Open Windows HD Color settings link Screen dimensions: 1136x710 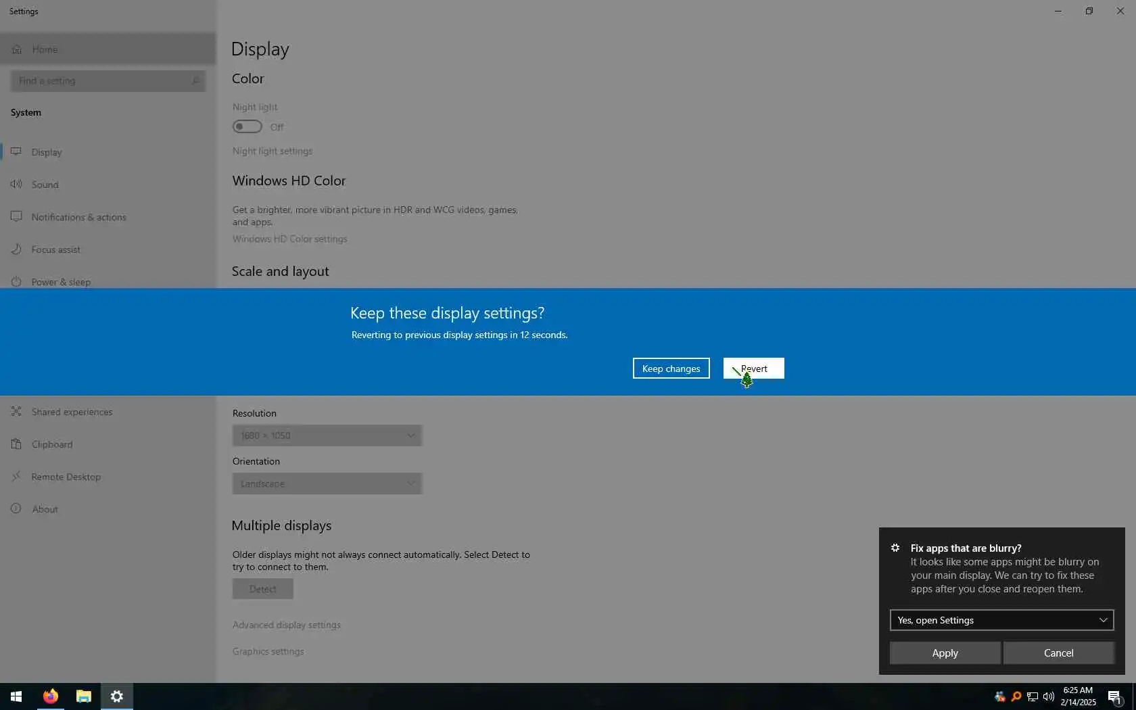(289, 239)
